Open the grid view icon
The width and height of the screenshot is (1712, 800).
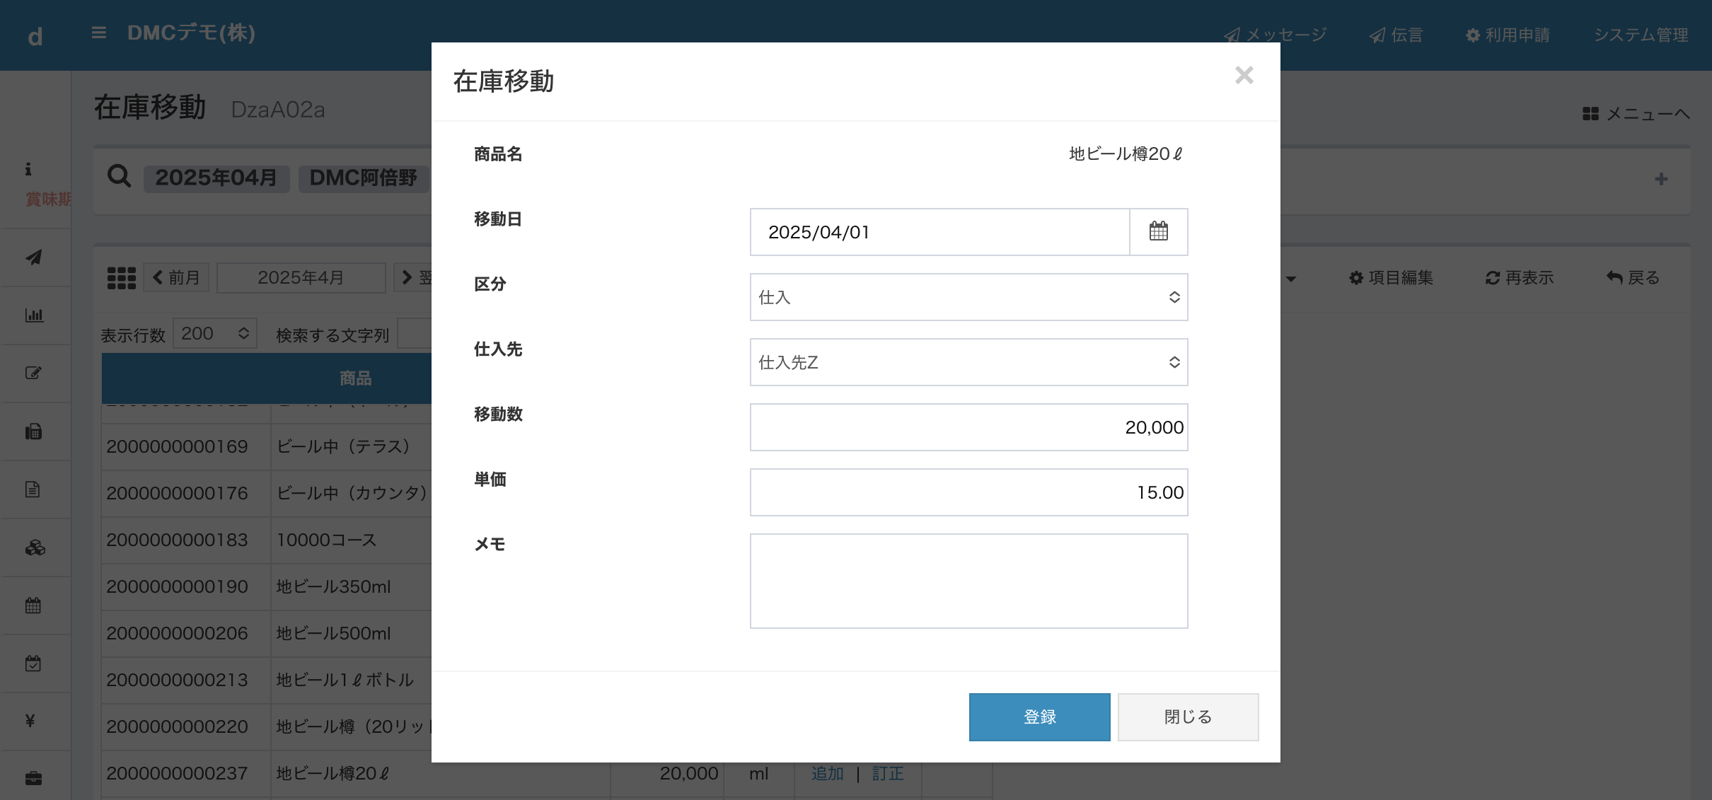[x=121, y=278]
